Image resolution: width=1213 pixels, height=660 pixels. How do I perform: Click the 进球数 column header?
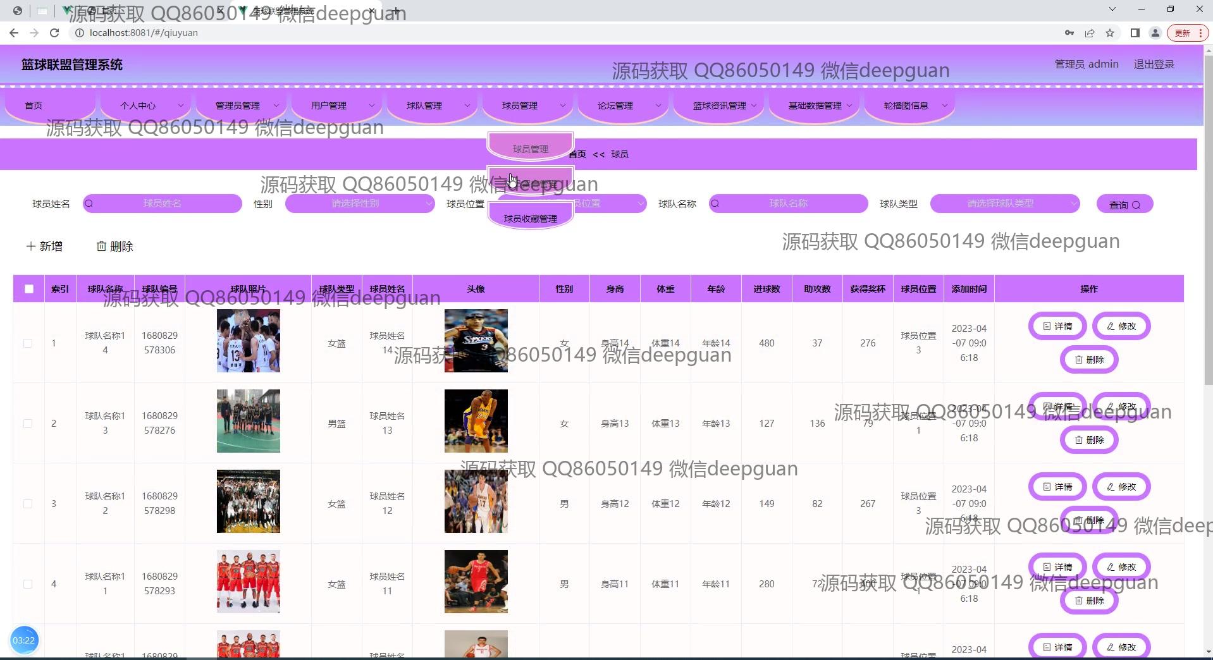(x=767, y=289)
